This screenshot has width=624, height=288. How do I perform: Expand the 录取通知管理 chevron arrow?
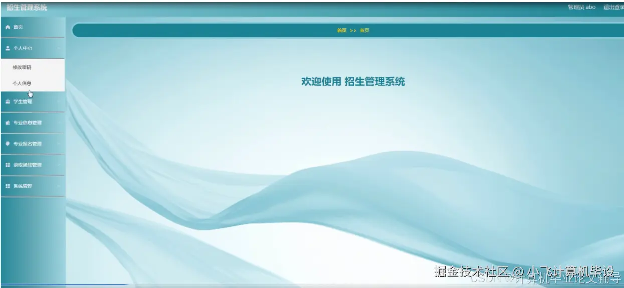tap(59, 165)
